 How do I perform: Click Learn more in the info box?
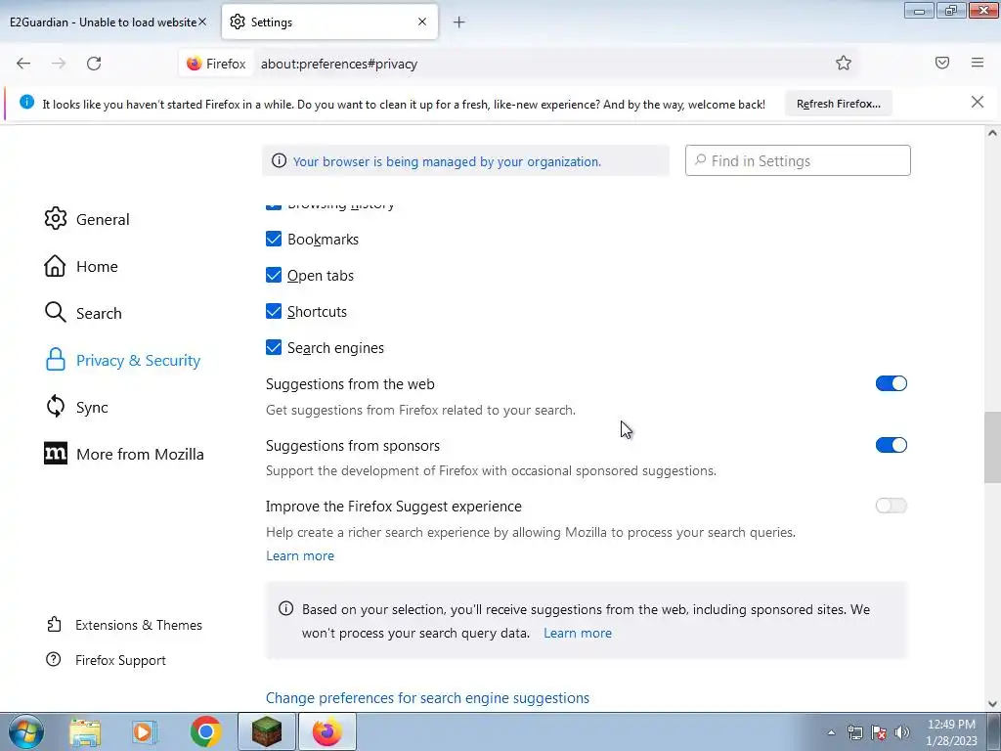tap(578, 633)
